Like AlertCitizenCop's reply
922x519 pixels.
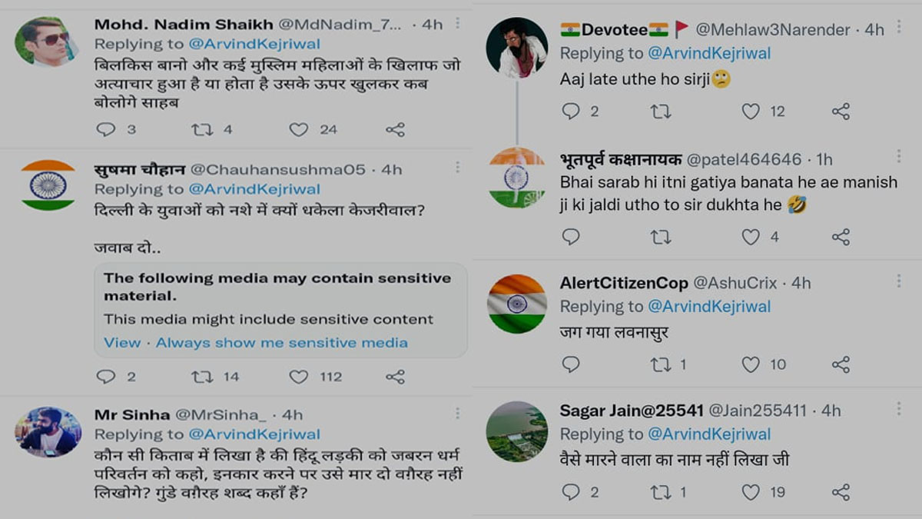(751, 364)
